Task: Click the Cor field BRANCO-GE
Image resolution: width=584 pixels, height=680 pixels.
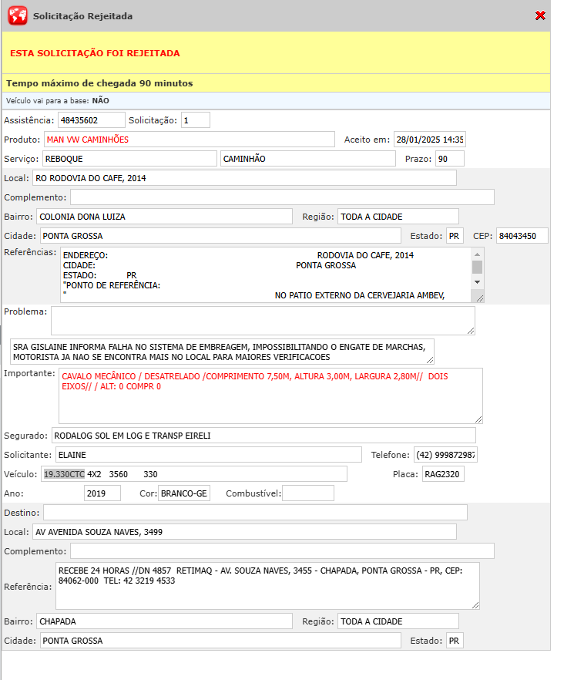Action: [x=184, y=493]
